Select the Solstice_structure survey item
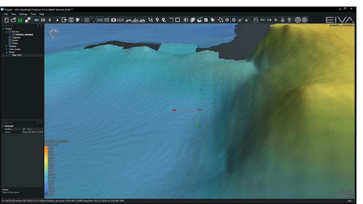Image resolution: width=363 pixels, height=204 pixels. [23, 34]
